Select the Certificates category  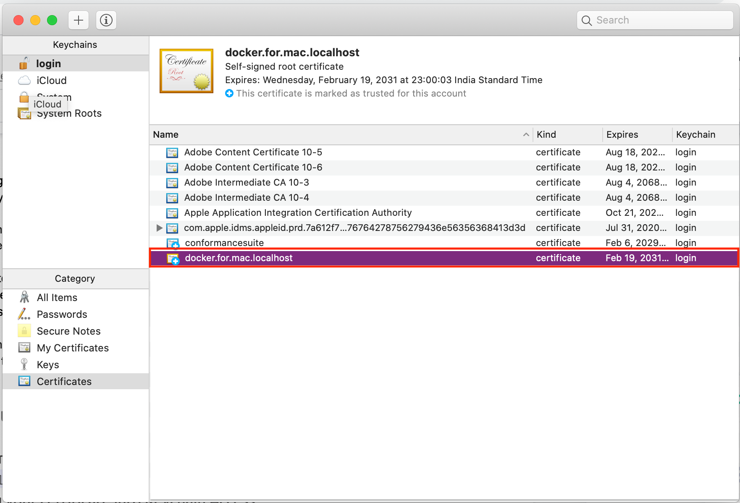(76, 381)
